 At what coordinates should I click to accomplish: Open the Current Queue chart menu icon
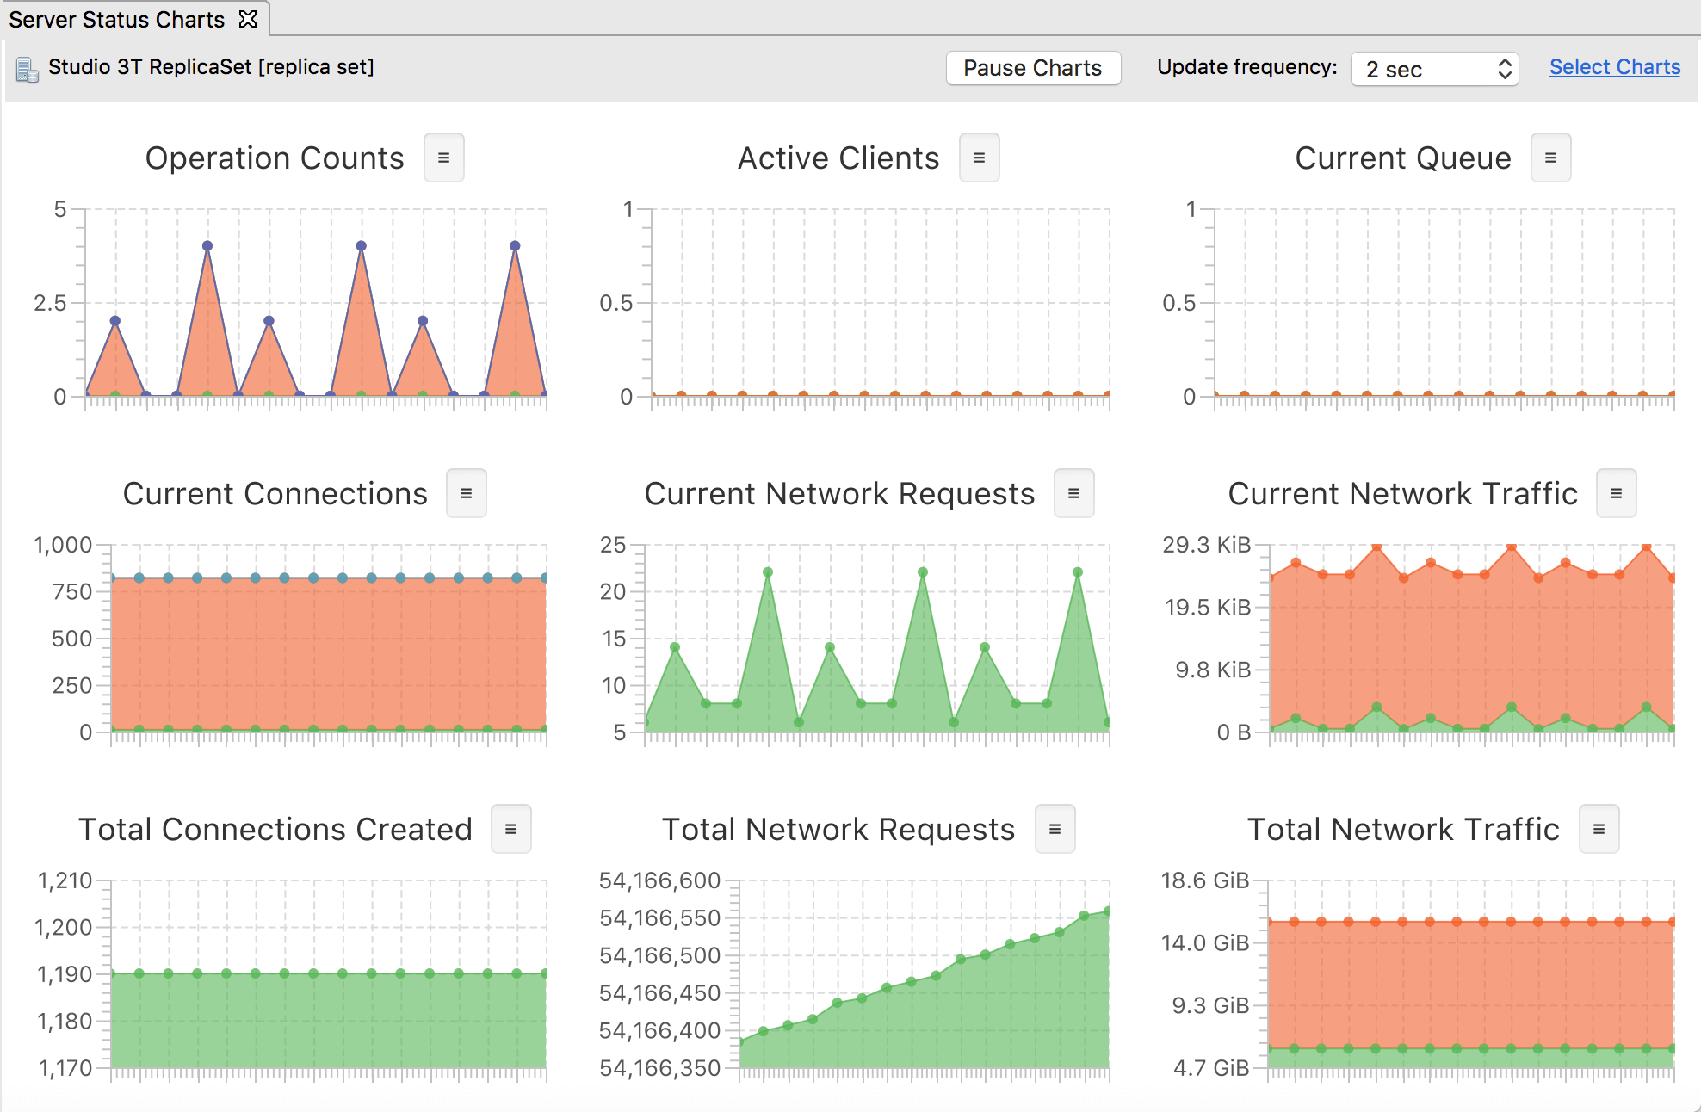pos(1550,158)
